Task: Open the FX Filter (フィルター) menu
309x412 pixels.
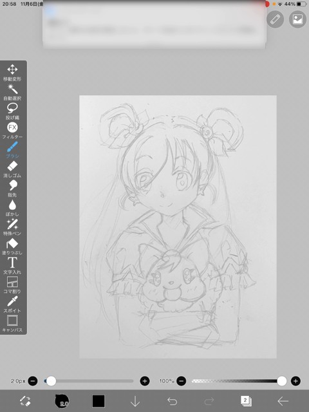Action: click(12, 131)
